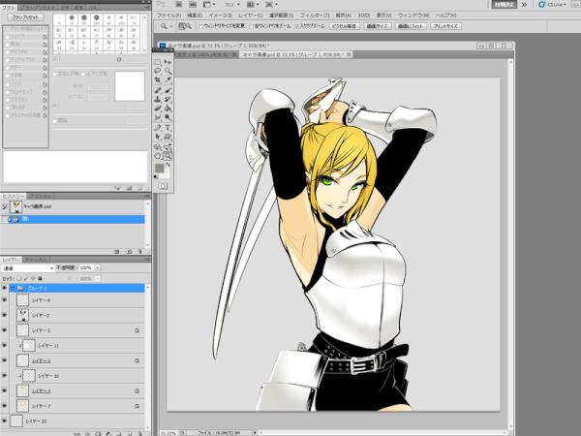Viewport: 581px width, 436px height.
Task: Open the Arrange Documents dropdown
Action: click(x=253, y=5)
